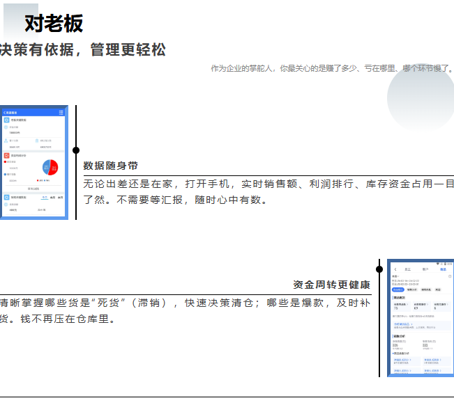This screenshot has height=405, width=454.
Task: Select the 员工 tab in right phone
Action: 407,269
